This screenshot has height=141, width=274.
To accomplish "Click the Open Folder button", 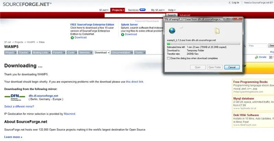I will 215,67.
